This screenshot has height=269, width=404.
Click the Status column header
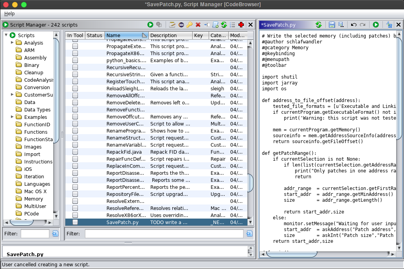[x=95, y=35]
